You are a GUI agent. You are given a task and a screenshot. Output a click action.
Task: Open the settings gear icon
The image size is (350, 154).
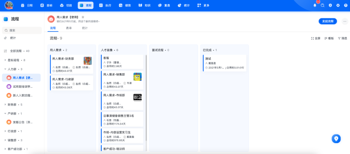coord(338,5)
